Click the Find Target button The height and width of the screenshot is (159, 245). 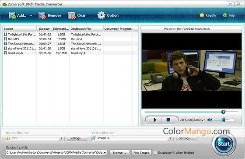tap(141, 152)
